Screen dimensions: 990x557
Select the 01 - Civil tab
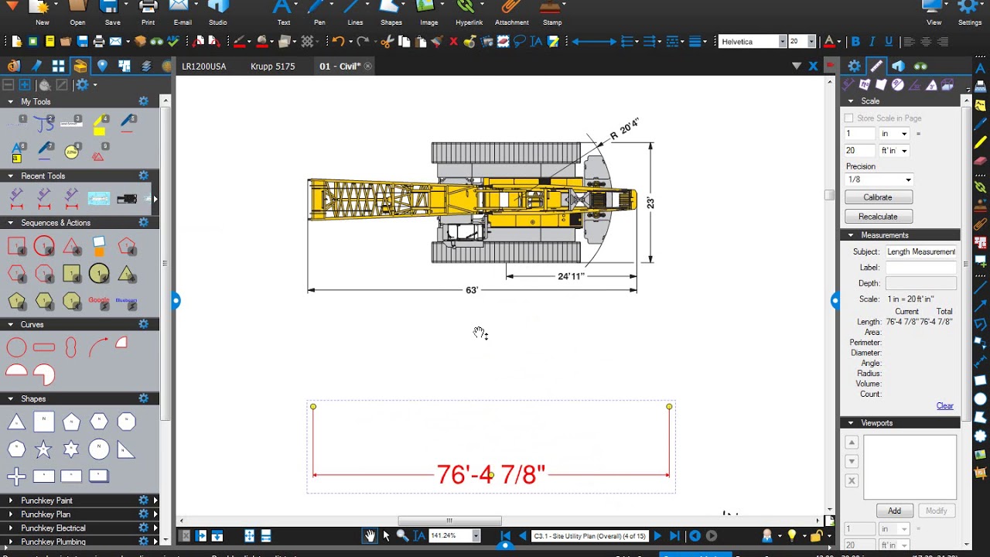340,67
